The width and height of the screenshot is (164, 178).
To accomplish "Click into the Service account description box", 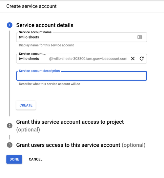I will click(81, 76).
